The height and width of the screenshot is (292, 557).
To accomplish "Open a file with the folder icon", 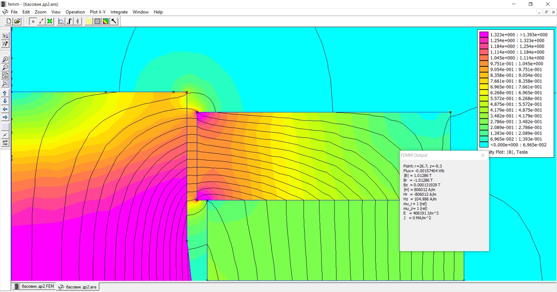I will [17, 21].
